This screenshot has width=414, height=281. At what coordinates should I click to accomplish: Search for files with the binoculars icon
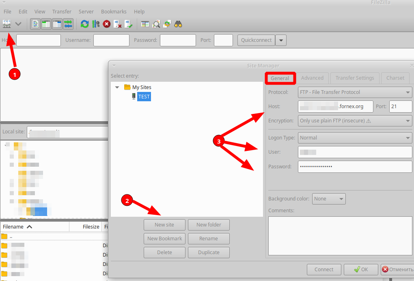click(178, 24)
